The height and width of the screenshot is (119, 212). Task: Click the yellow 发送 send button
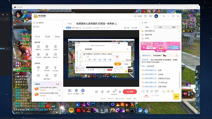point(176,97)
